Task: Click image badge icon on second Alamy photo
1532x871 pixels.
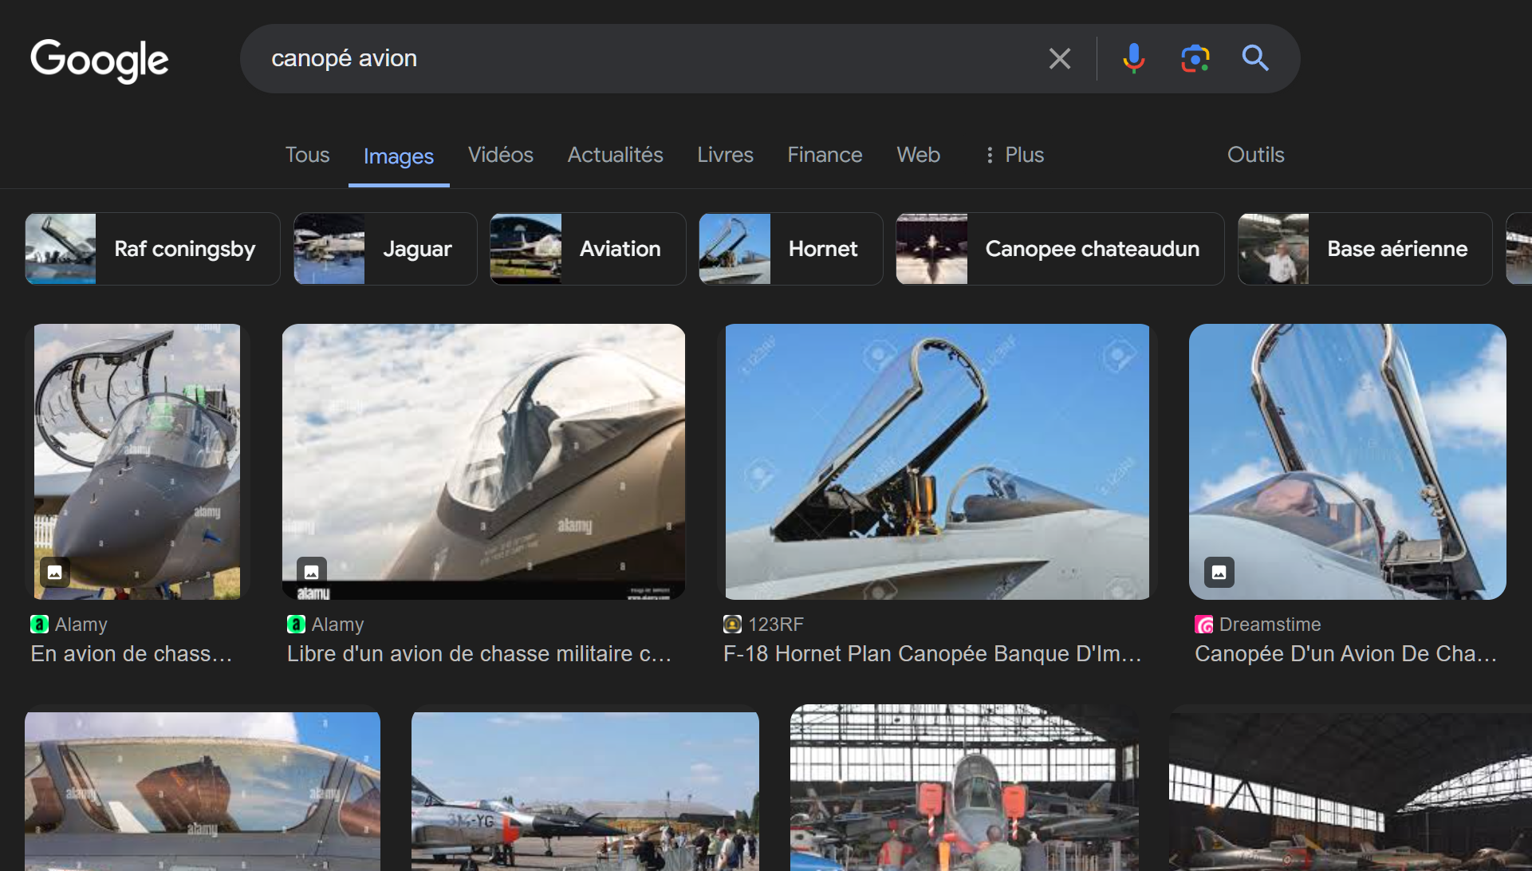Action: coord(312,572)
